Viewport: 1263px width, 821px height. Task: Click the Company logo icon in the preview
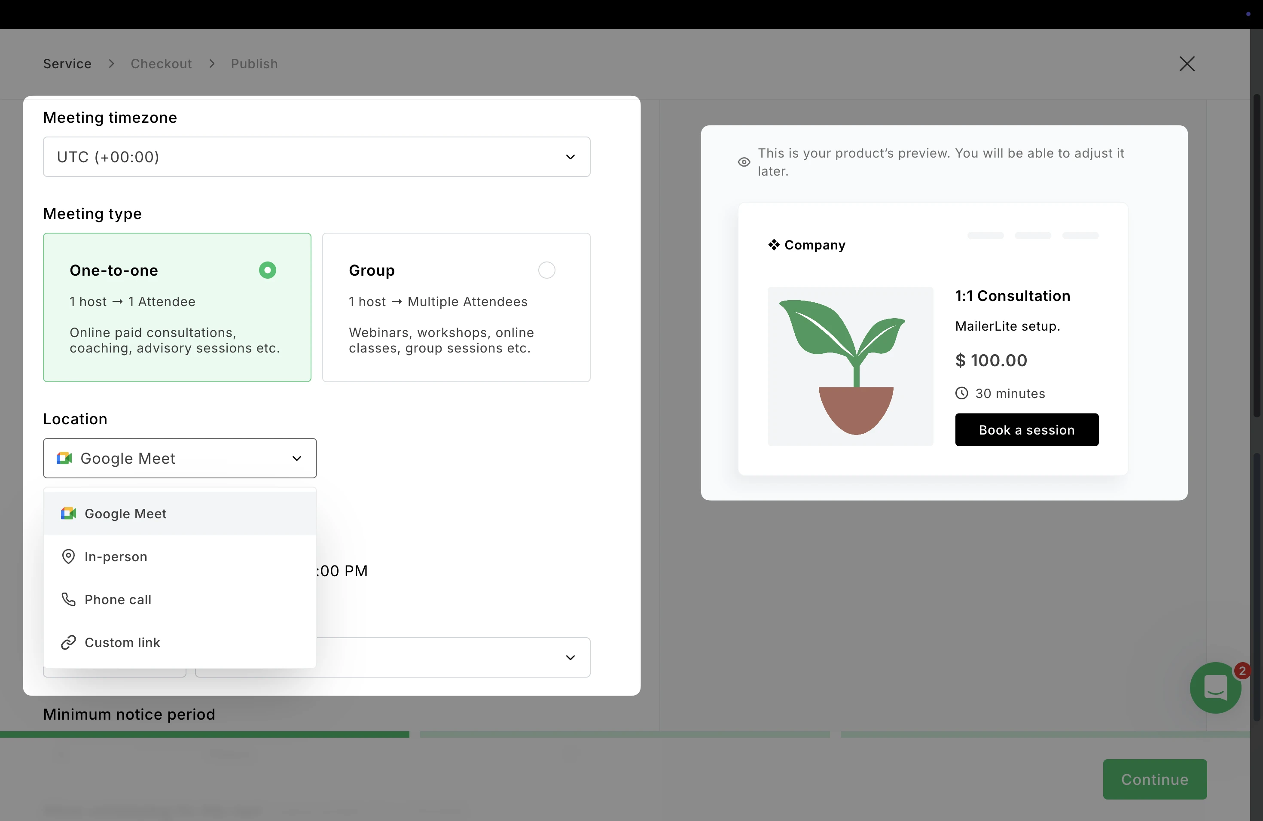pyautogui.click(x=774, y=244)
